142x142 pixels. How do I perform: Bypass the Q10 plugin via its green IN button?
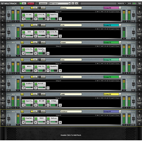24,32
